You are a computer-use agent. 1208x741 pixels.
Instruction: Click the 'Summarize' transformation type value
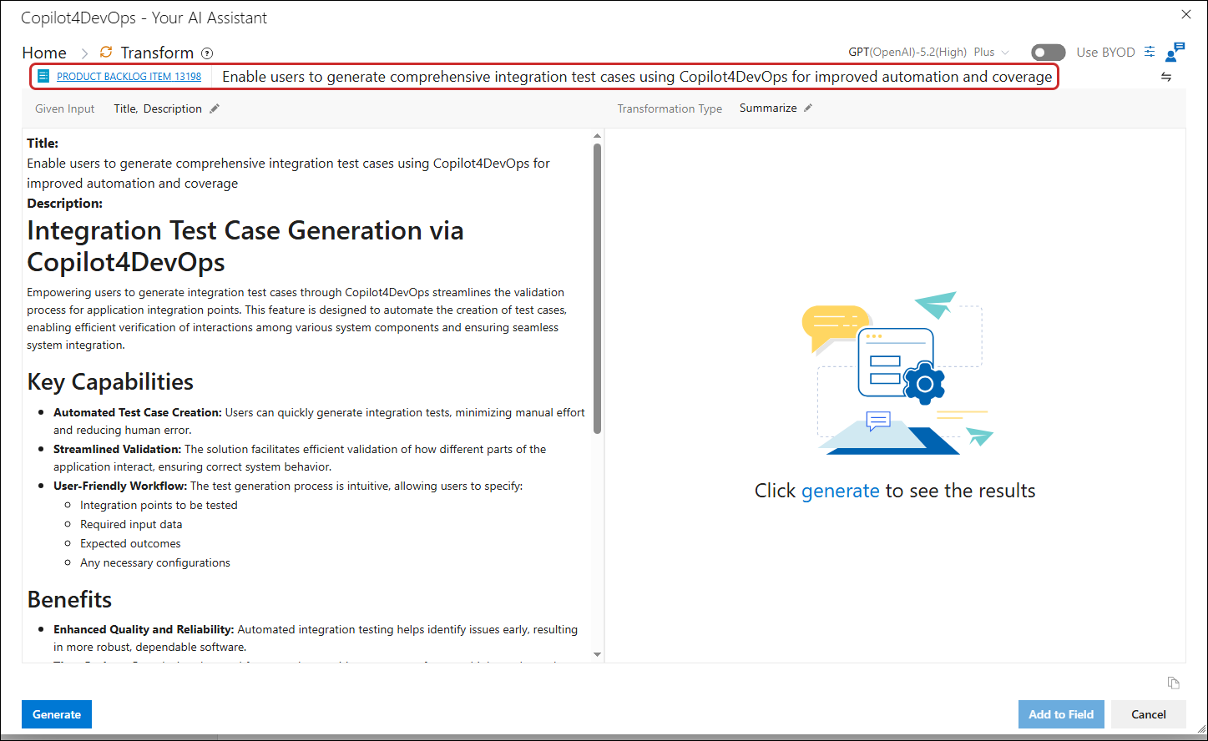pyautogui.click(x=768, y=108)
